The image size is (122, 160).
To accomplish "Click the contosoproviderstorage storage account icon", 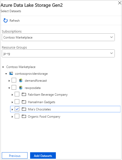I will click(x=11, y=73).
